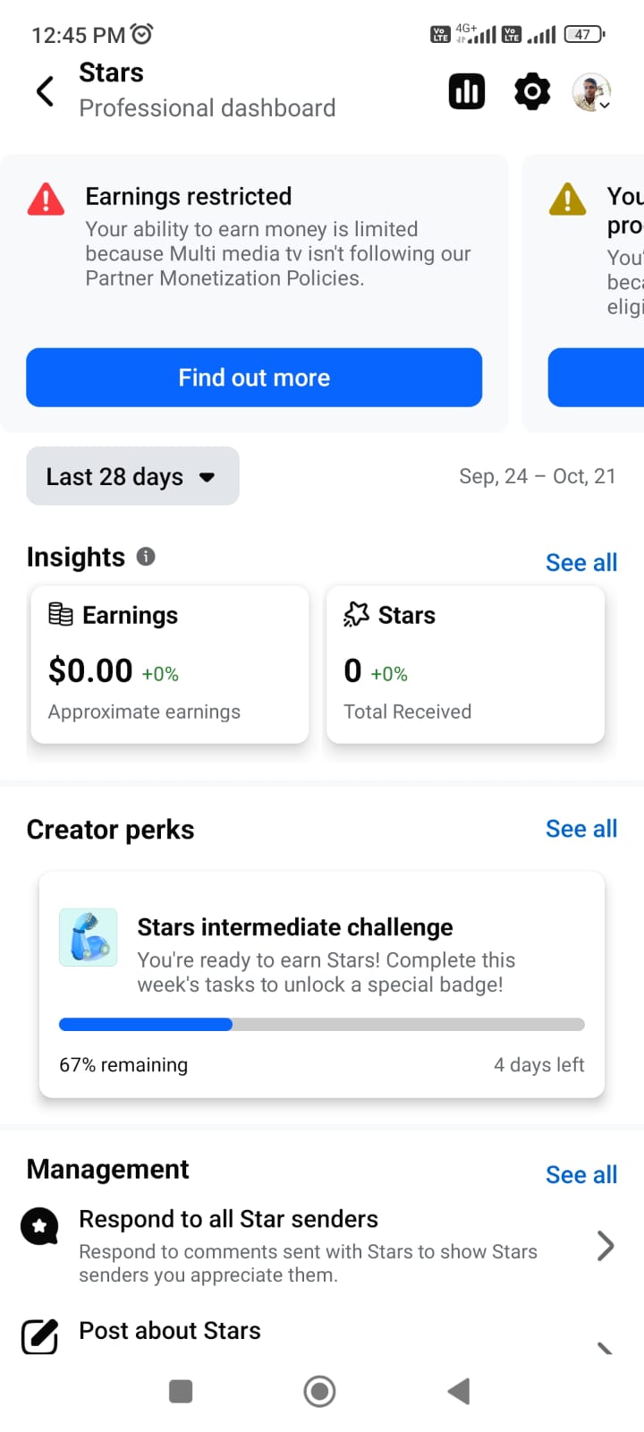Screen dimensions: 644x1432
Task: Open the Last 28 days dropdown
Action: click(x=132, y=476)
